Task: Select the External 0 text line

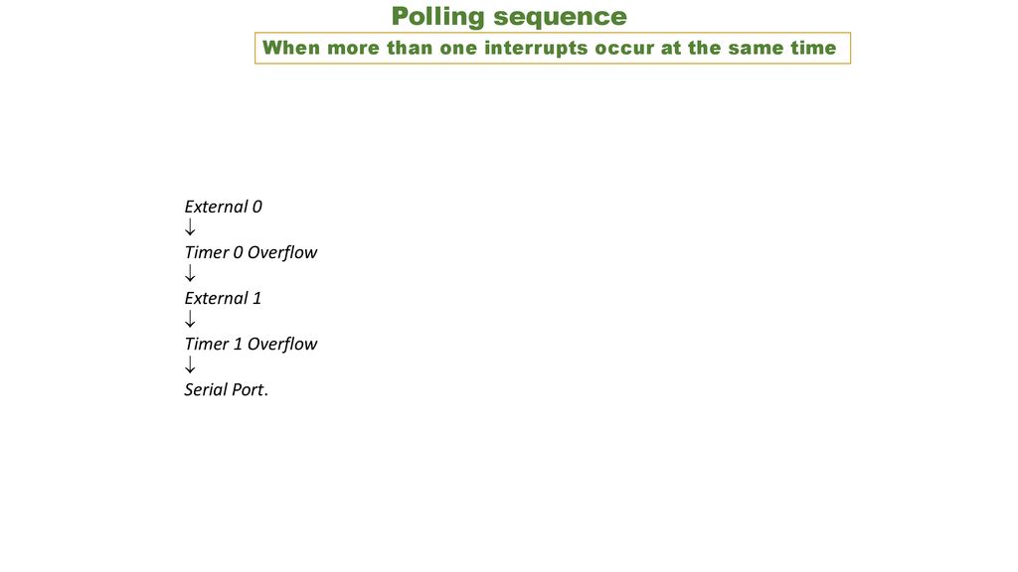Action: (224, 207)
